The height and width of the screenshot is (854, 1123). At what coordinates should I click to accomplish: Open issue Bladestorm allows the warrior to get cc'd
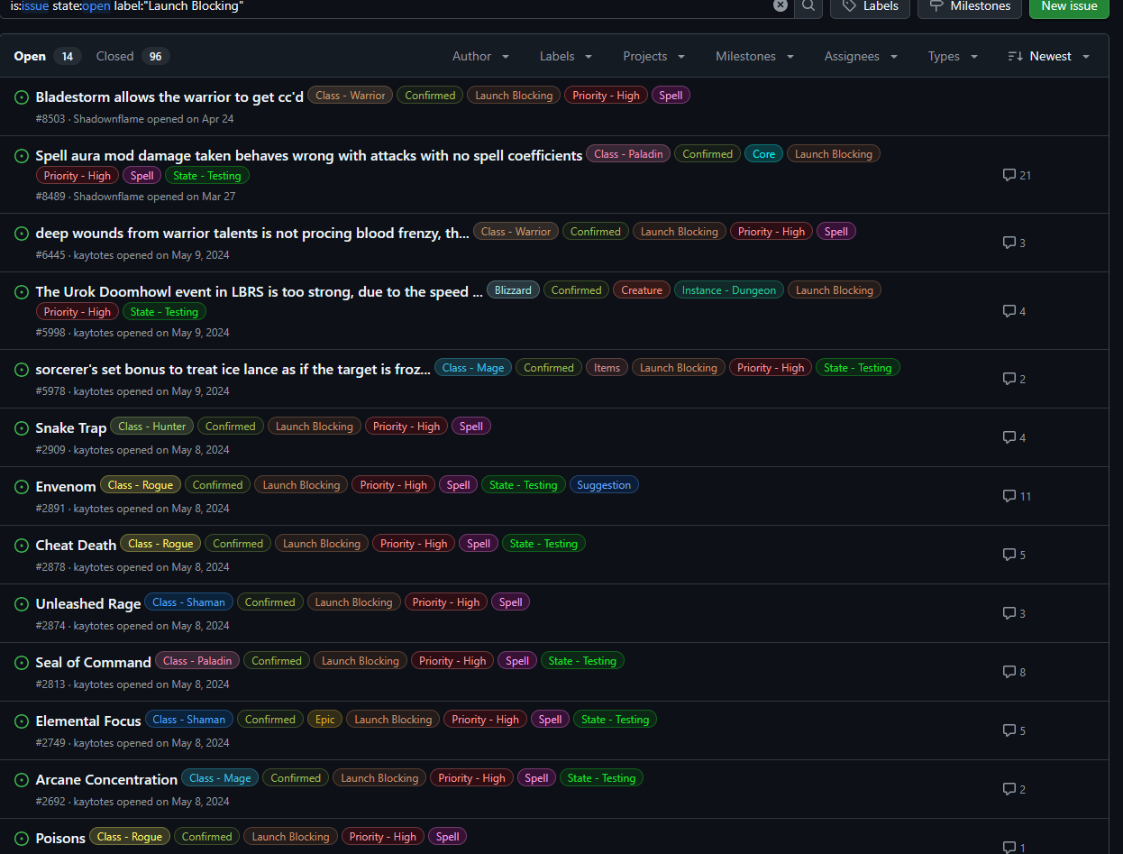point(169,96)
